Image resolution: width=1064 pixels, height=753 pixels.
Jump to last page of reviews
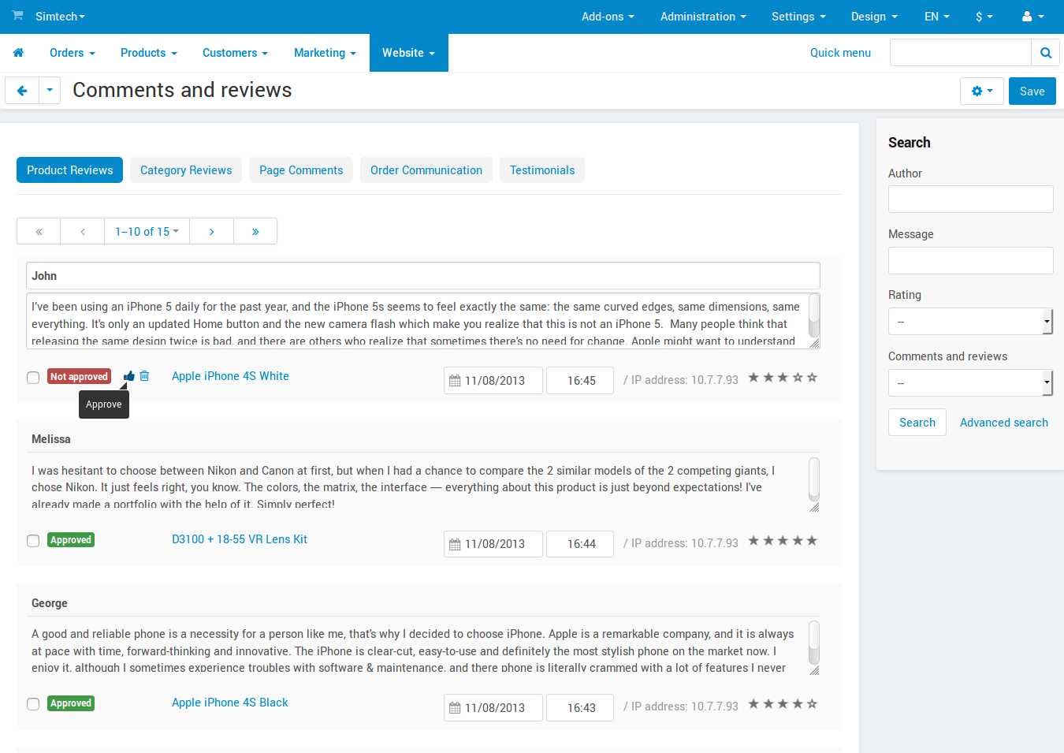[x=255, y=231]
